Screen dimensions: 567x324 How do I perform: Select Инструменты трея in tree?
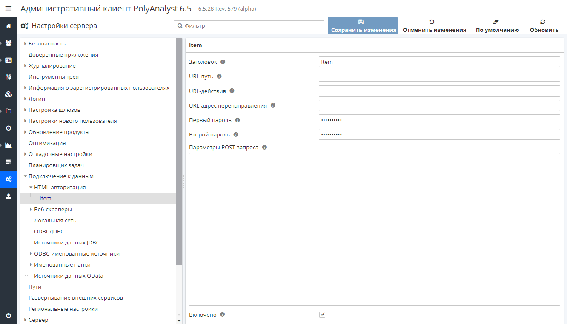[54, 77]
